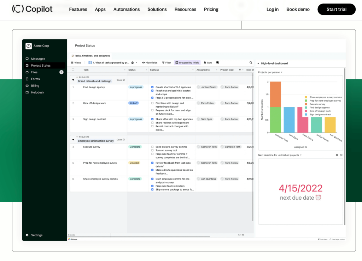Click the Book demo link
This screenshot has width=362, height=261.
pos(298,10)
